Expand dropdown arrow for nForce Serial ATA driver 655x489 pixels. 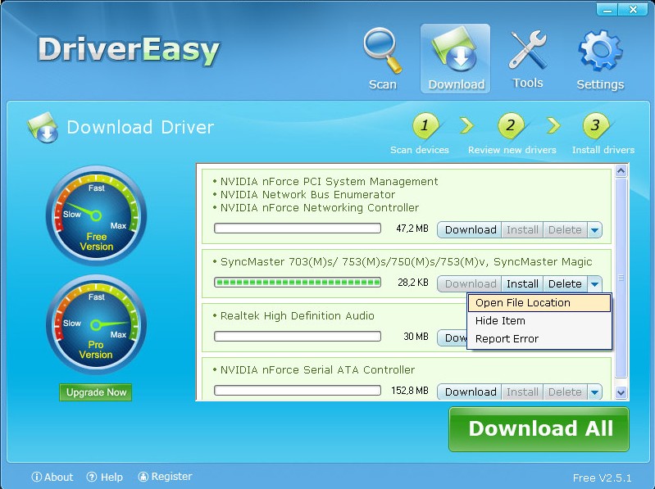click(594, 392)
